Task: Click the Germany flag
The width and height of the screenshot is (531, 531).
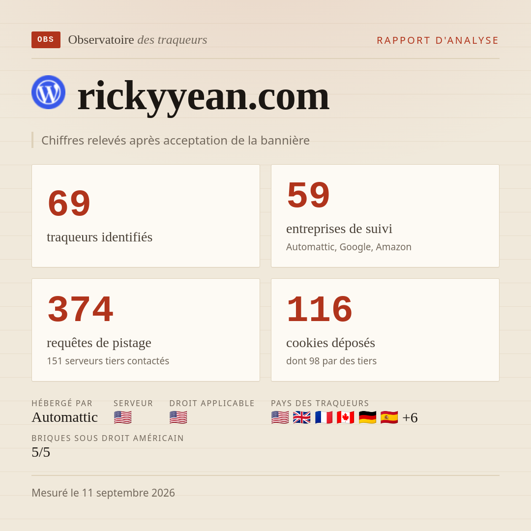Action: click(x=367, y=417)
